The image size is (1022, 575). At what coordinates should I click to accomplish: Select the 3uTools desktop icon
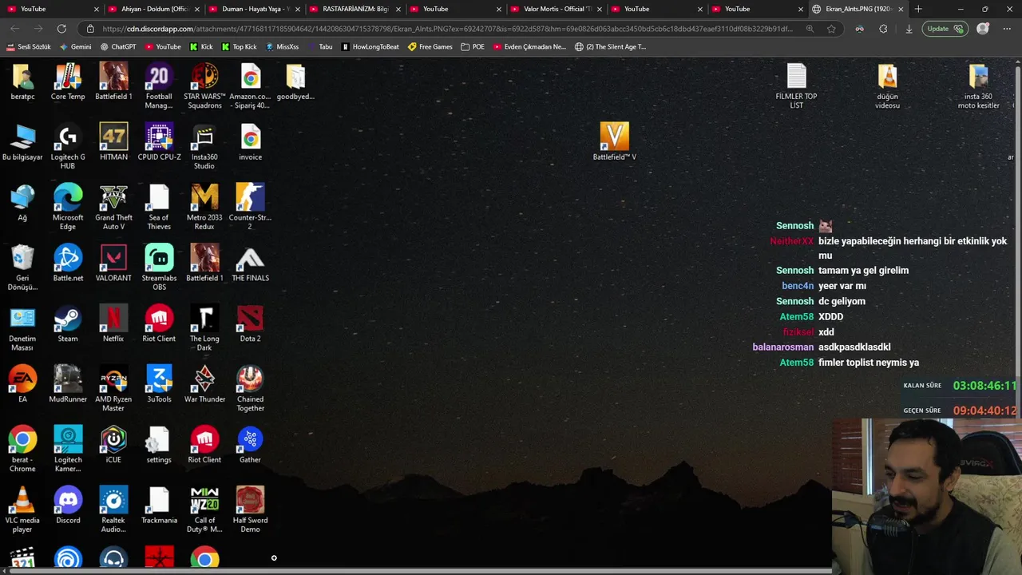pyautogui.click(x=159, y=385)
